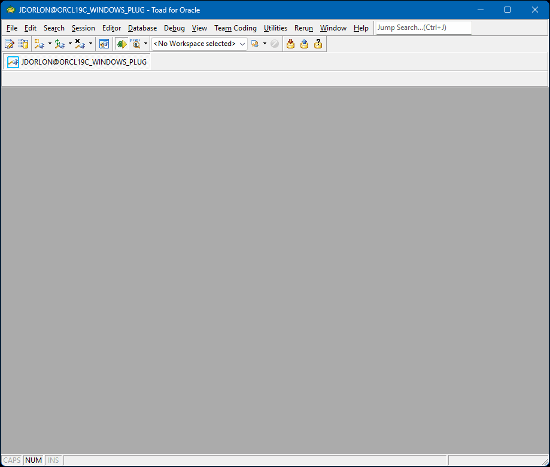
Task: Open the Edit menu
Action: pos(31,28)
